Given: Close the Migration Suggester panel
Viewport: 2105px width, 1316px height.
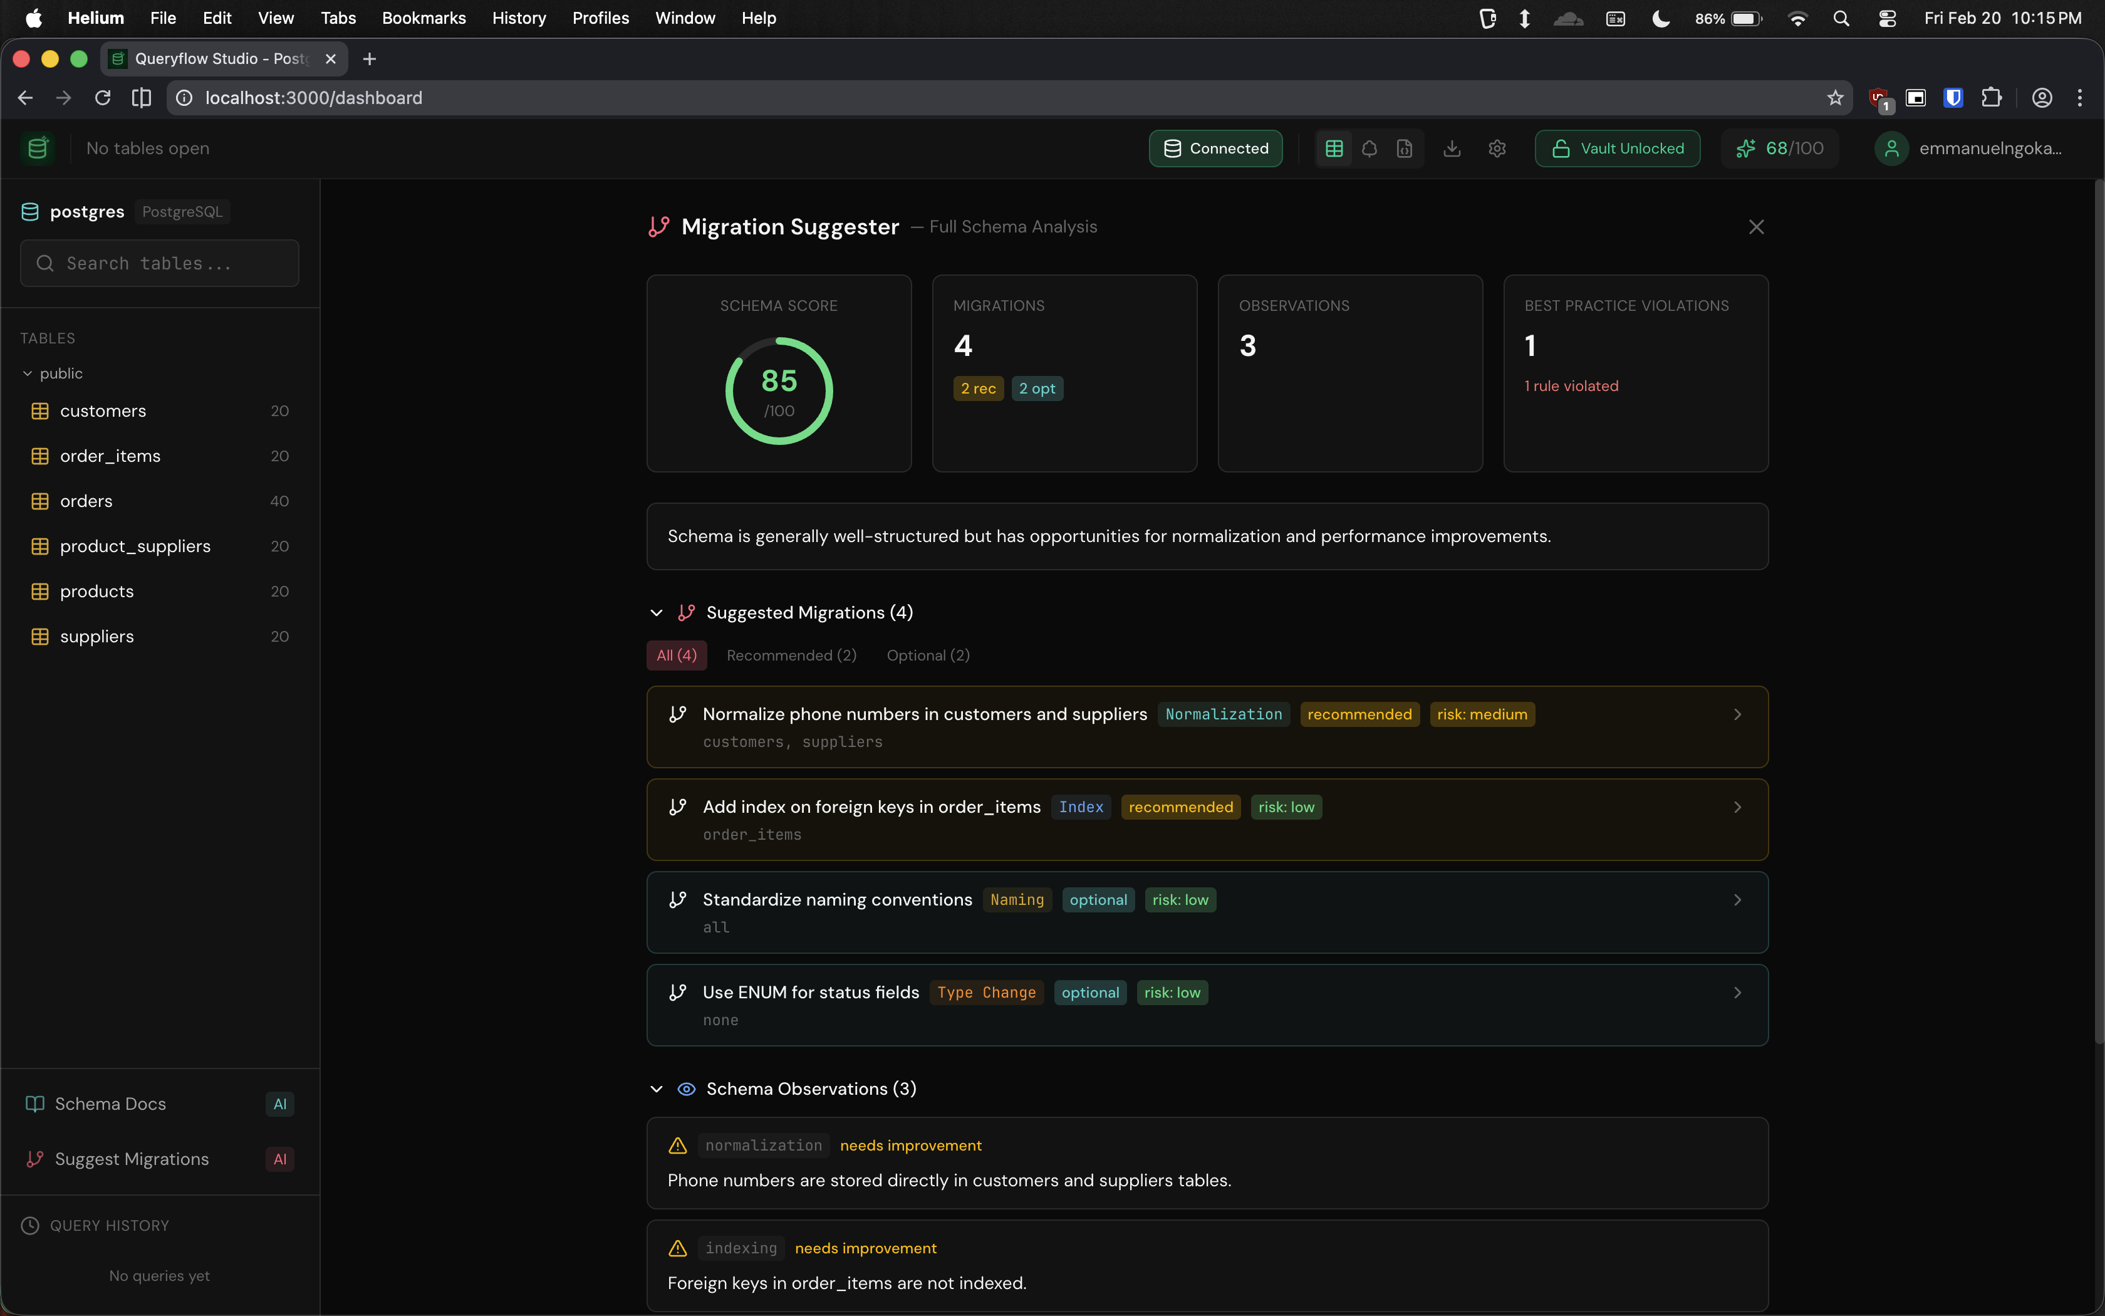Looking at the screenshot, I should click(1756, 227).
